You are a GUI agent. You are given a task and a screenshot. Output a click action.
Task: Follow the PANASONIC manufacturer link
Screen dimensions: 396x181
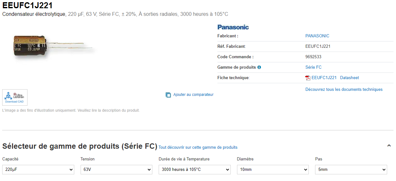317,36
